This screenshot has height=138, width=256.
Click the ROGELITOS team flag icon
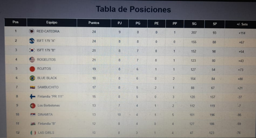coord(32,60)
